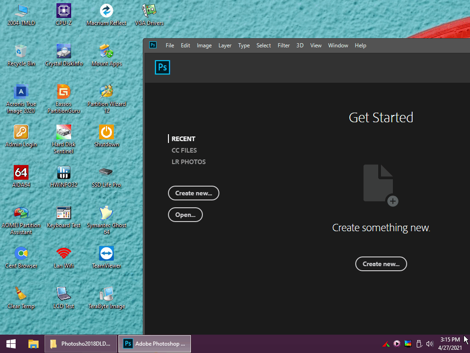Open File Explorer from the taskbar
This screenshot has width=470, height=353.
[x=33, y=344]
